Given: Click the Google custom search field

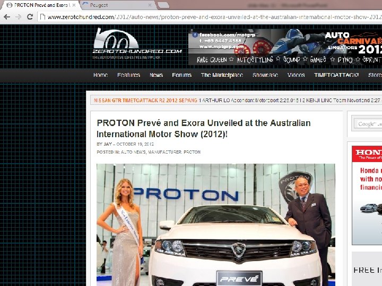Looking at the screenshot, I should click(368, 124).
